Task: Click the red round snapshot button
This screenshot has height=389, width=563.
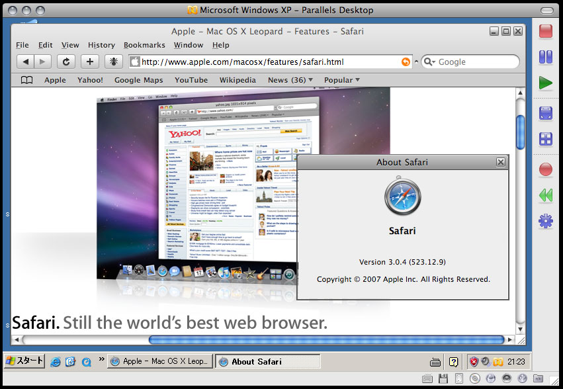Action: click(x=545, y=169)
